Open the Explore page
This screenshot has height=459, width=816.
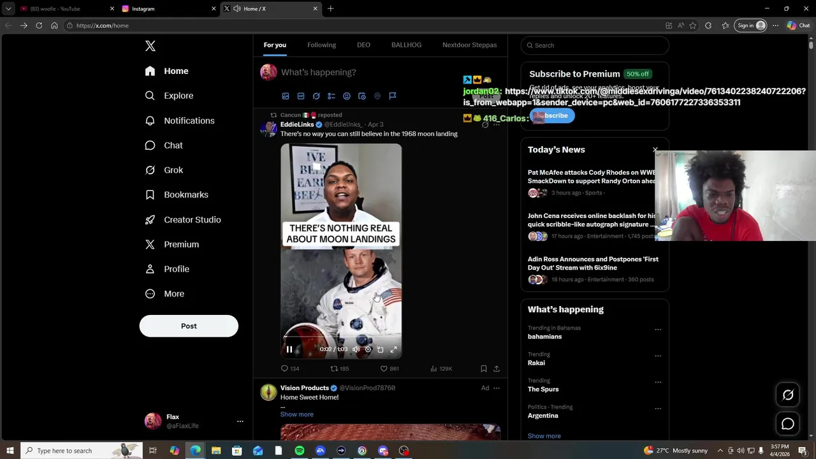click(169, 96)
